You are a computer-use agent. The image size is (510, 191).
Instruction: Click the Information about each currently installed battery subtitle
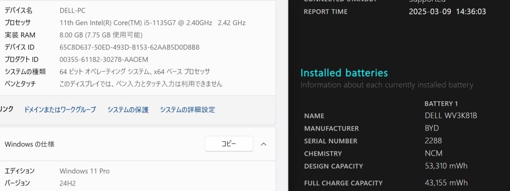pos(387,85)
